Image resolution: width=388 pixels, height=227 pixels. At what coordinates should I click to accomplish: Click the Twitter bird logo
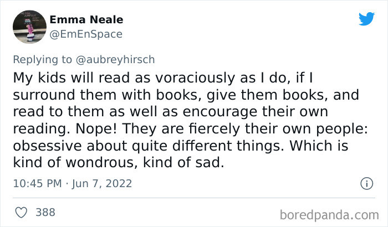coord(366,19)
